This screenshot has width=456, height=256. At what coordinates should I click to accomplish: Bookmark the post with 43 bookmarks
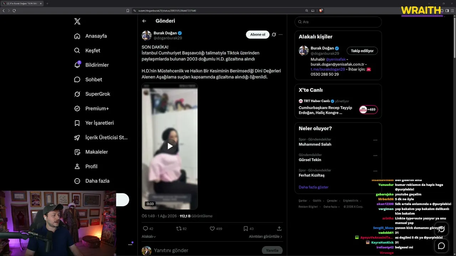(x=246, y=229)
